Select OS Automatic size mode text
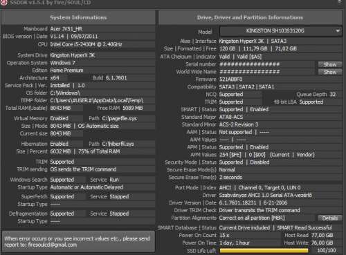The height and width of the screenshot is (255, 346). pos(98,126)
